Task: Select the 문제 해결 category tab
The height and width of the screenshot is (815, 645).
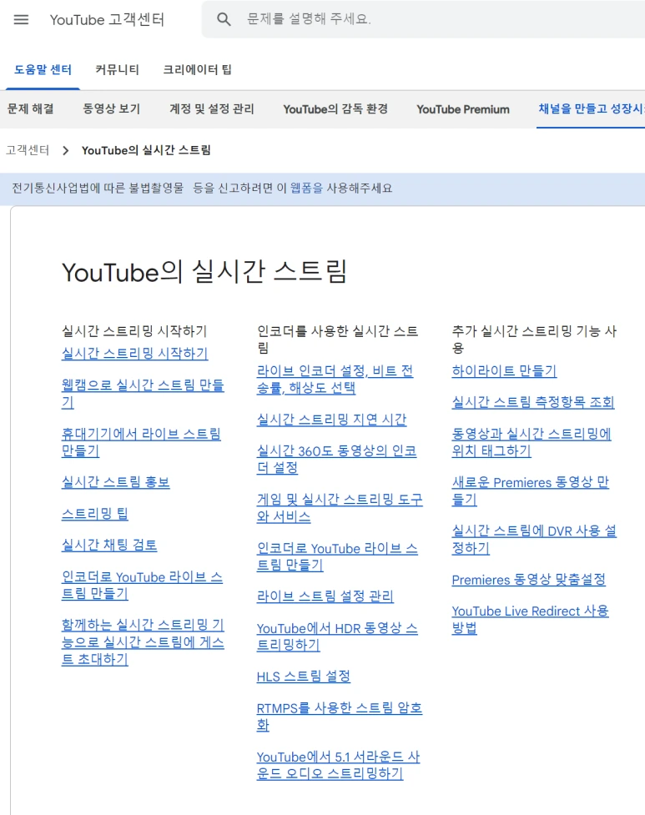Action: (30, 108)
